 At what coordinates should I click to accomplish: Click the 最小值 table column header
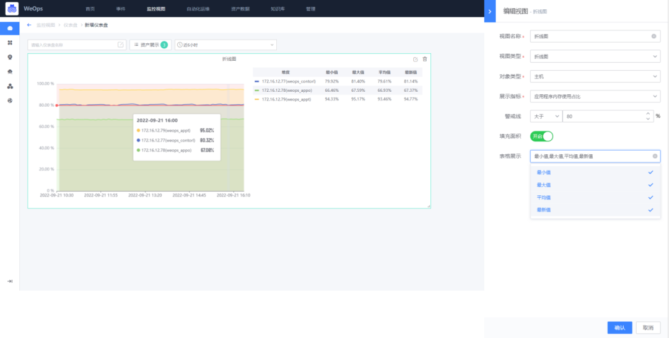[331, 72]
